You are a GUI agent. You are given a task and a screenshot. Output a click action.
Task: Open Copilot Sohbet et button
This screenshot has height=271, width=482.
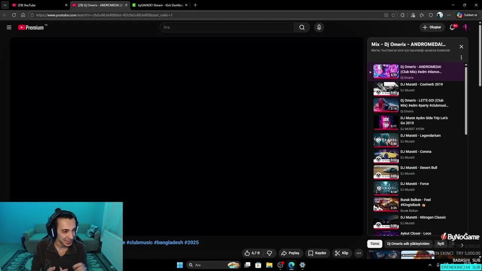[x=467, y=15]
